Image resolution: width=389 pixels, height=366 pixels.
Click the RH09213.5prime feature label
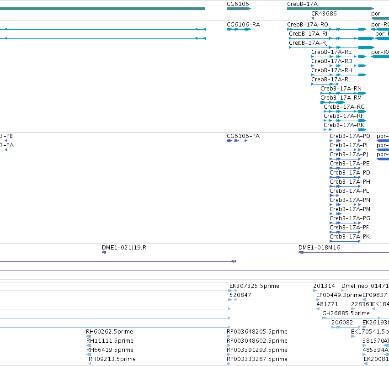pos(112,360)
